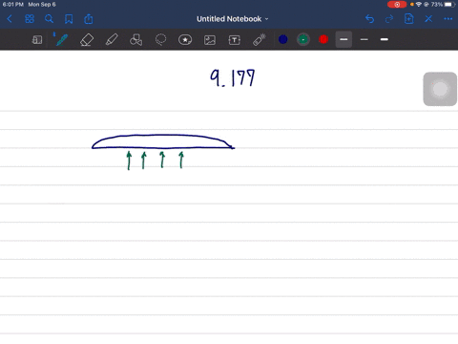Open the search magnifier
This screenshot has width=458, height=344.
(x=49, y=19)
